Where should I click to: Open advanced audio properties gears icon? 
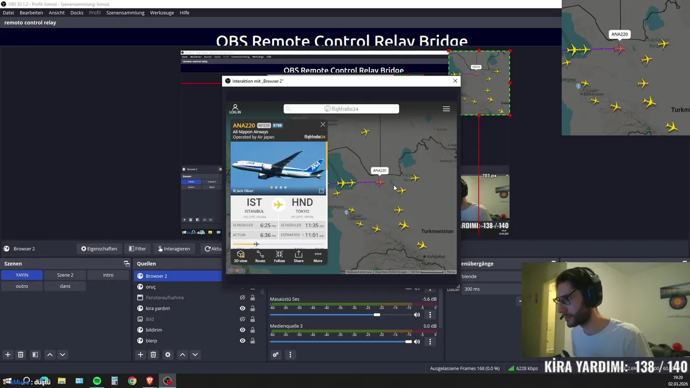pos(275,355)
